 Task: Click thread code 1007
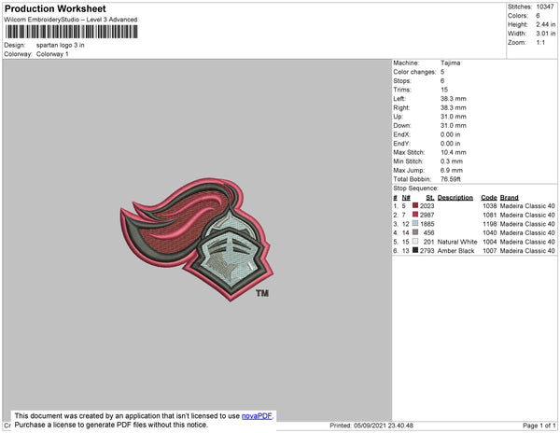(x=490, y=251)
